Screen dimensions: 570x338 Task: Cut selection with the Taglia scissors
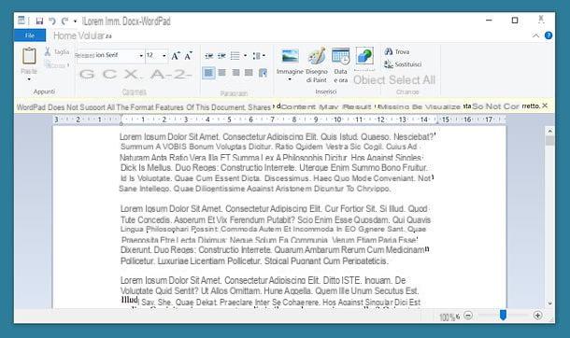pyautogui.click(x=57, y=52)
